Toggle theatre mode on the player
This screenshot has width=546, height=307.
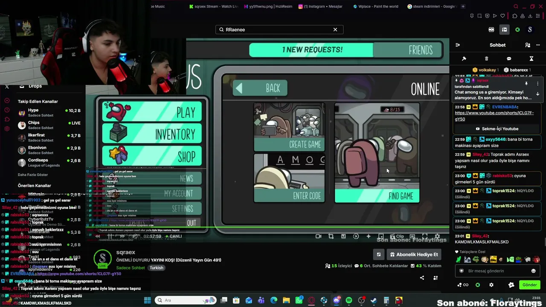pyautogui.click(x=412, y=236)
